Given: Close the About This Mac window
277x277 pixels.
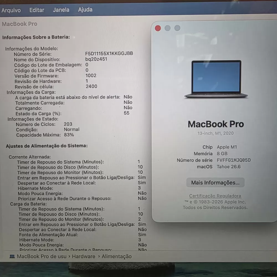Looking at the screenshot, I should (158, 28).
